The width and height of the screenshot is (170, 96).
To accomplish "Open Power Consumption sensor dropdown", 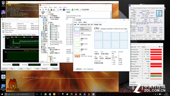I will (142, 74).
